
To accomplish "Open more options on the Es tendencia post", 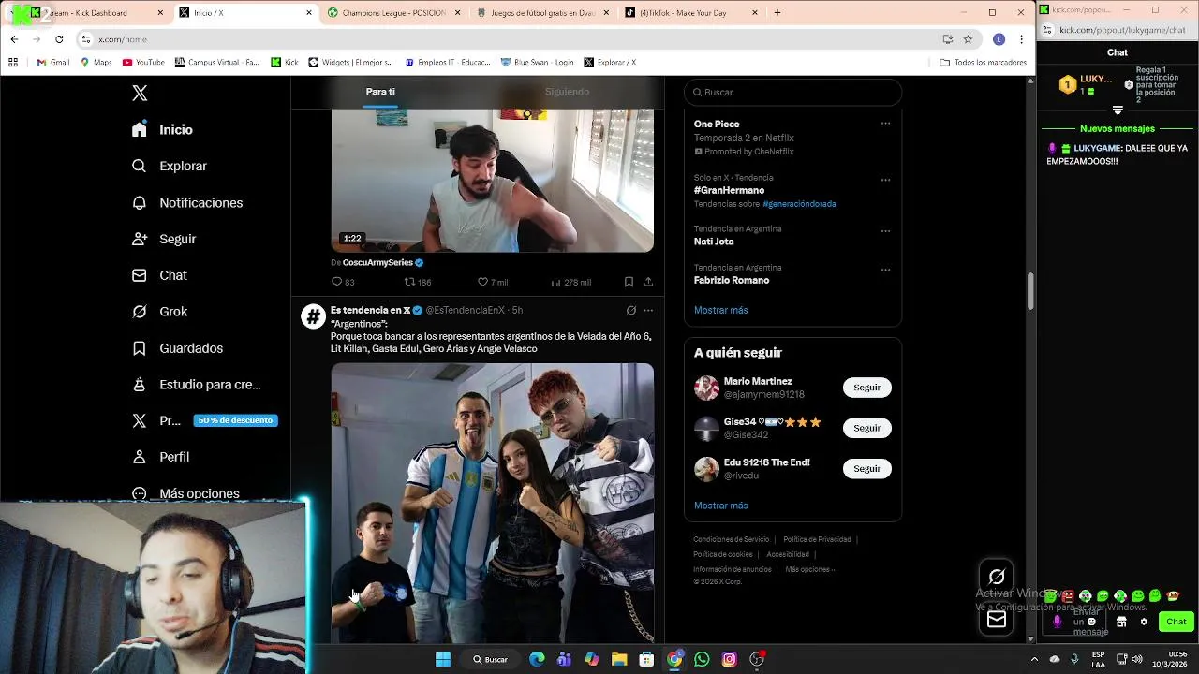I will pyautogui.click(x=648, y=310).
